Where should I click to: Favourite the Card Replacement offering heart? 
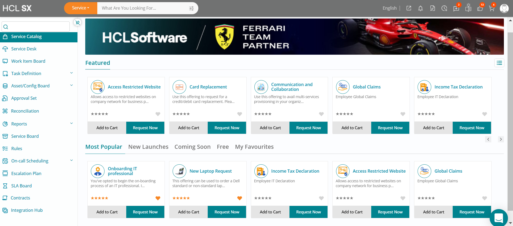pyautogui.click(x=240, y=114)
